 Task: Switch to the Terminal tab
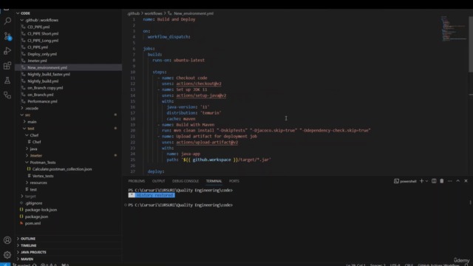click(x=214, y=181)
